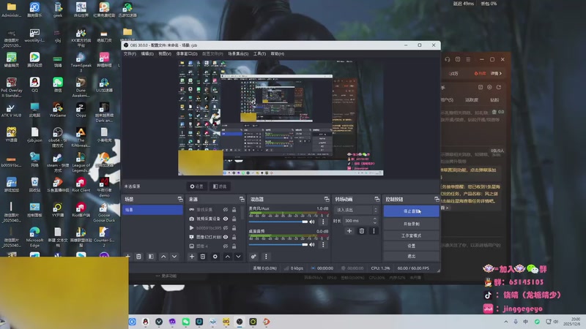Click the 工作室模式 button
The width and height of the screenshot is (586, 329).
(x=411, y=235)
